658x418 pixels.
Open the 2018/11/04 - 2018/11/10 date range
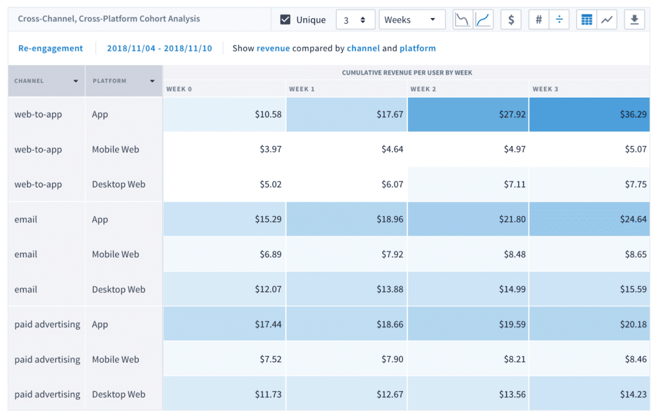159,48
